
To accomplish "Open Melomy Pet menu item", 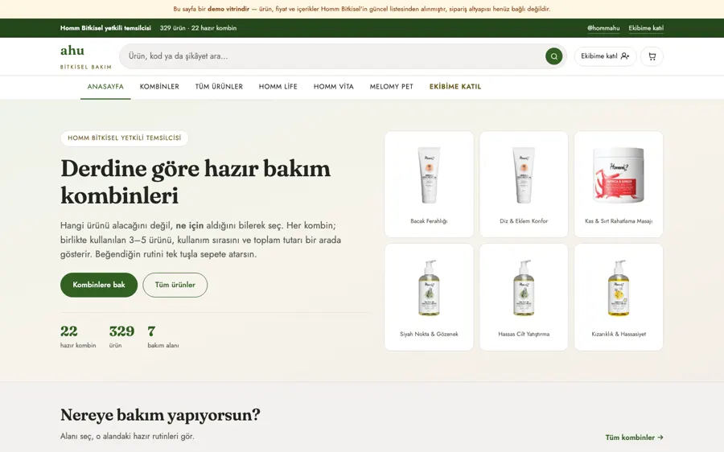I will [x=391, y=86].
